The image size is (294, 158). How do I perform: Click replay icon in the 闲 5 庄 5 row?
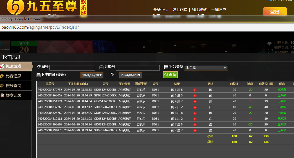(195, 96)
